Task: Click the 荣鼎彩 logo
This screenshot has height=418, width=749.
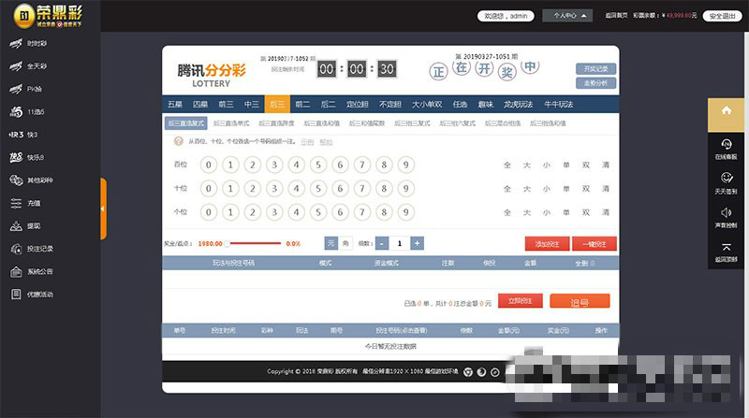Action: coord(48,15)
